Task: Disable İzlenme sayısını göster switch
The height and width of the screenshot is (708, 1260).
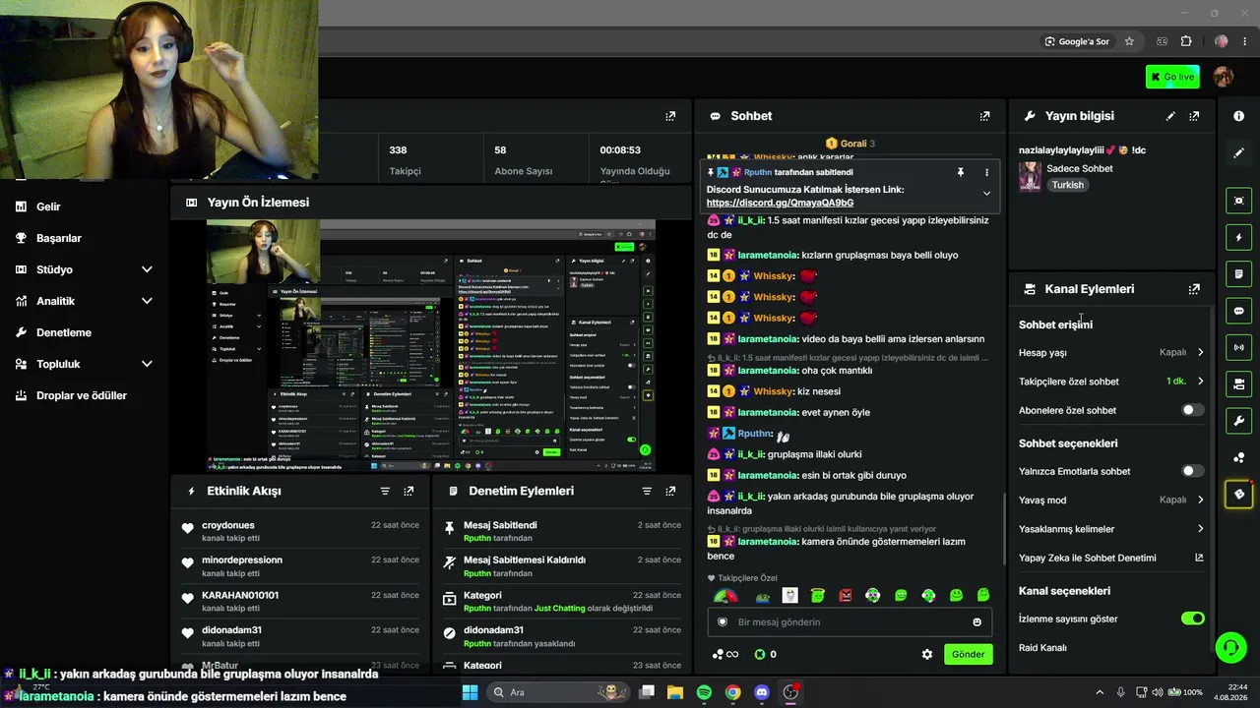Action: coord(1192,619)
